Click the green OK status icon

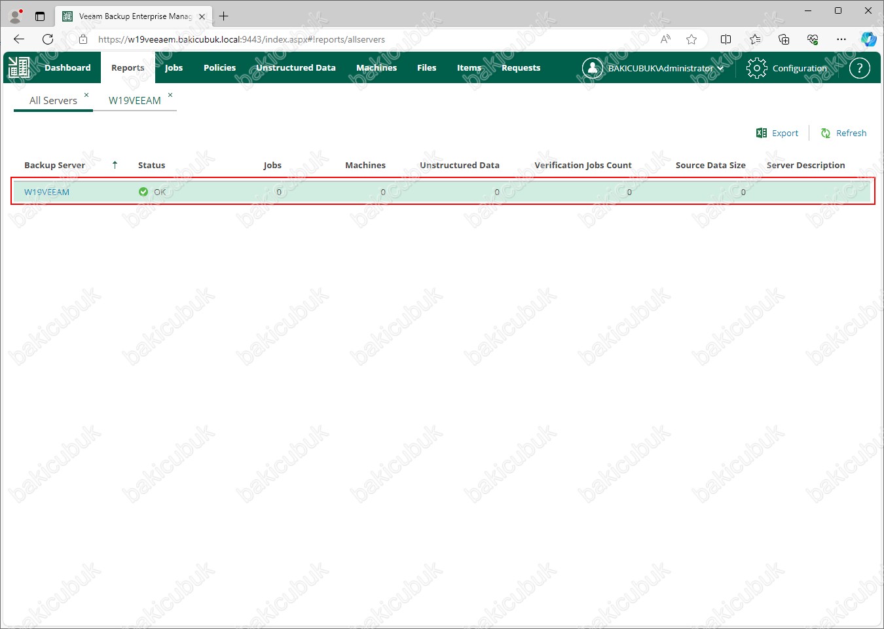[143, 192]
